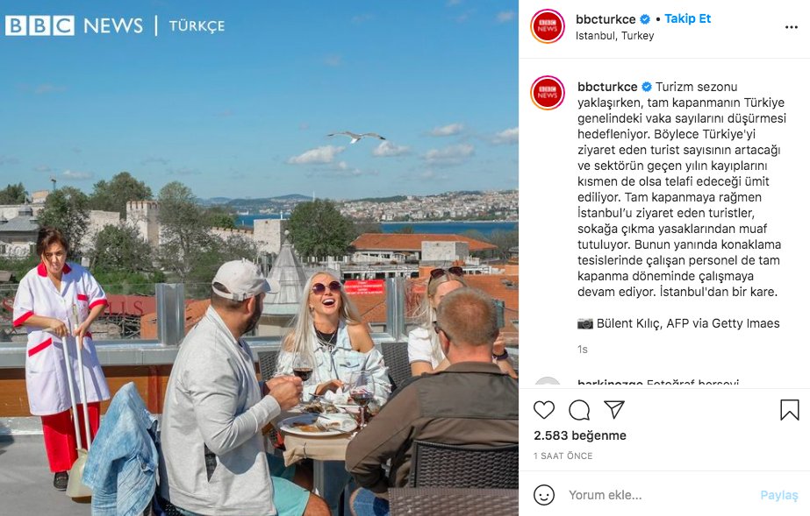Open the Istanbul, Turkey location link

point(614,36)
